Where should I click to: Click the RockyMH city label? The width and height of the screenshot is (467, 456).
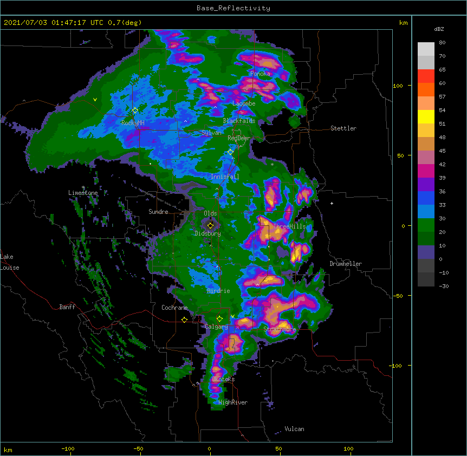pos(133,122)
